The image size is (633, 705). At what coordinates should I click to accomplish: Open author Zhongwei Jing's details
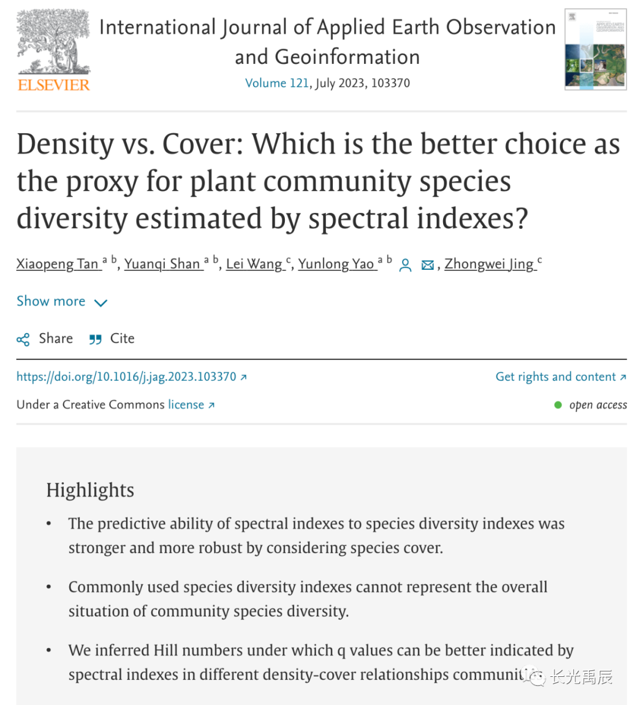489,265
